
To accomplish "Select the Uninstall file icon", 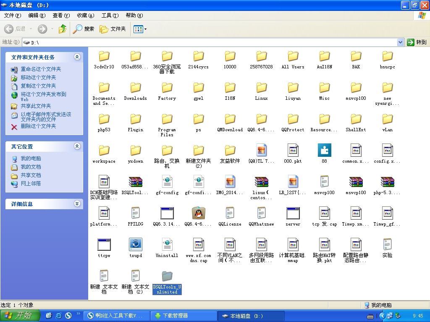I will [167, 244].
